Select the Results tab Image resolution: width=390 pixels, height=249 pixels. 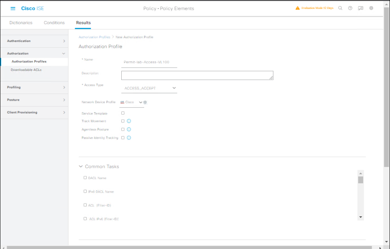click(83, 23)
